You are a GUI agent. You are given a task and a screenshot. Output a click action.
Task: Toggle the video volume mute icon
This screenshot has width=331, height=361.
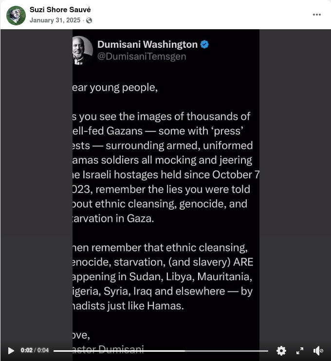(318, 351)
